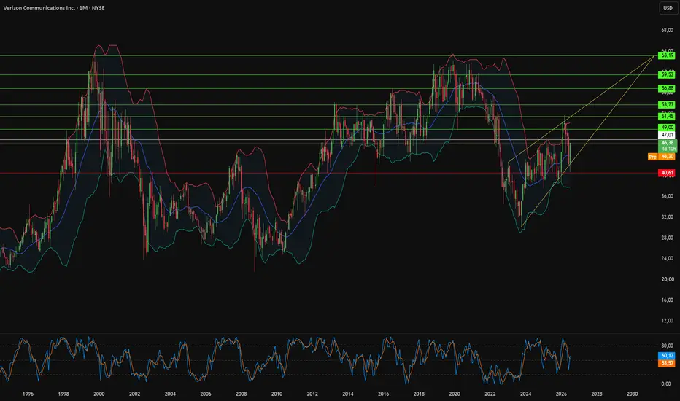Click the white 47,01 price label
The image size is (680, 401).
(x=667, y=136)
